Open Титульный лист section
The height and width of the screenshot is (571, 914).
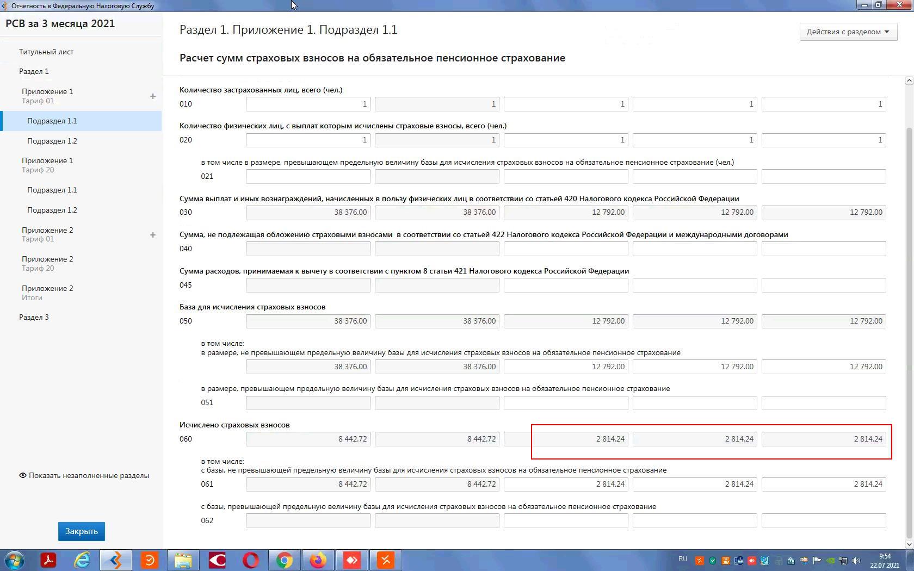click(46, 52)
